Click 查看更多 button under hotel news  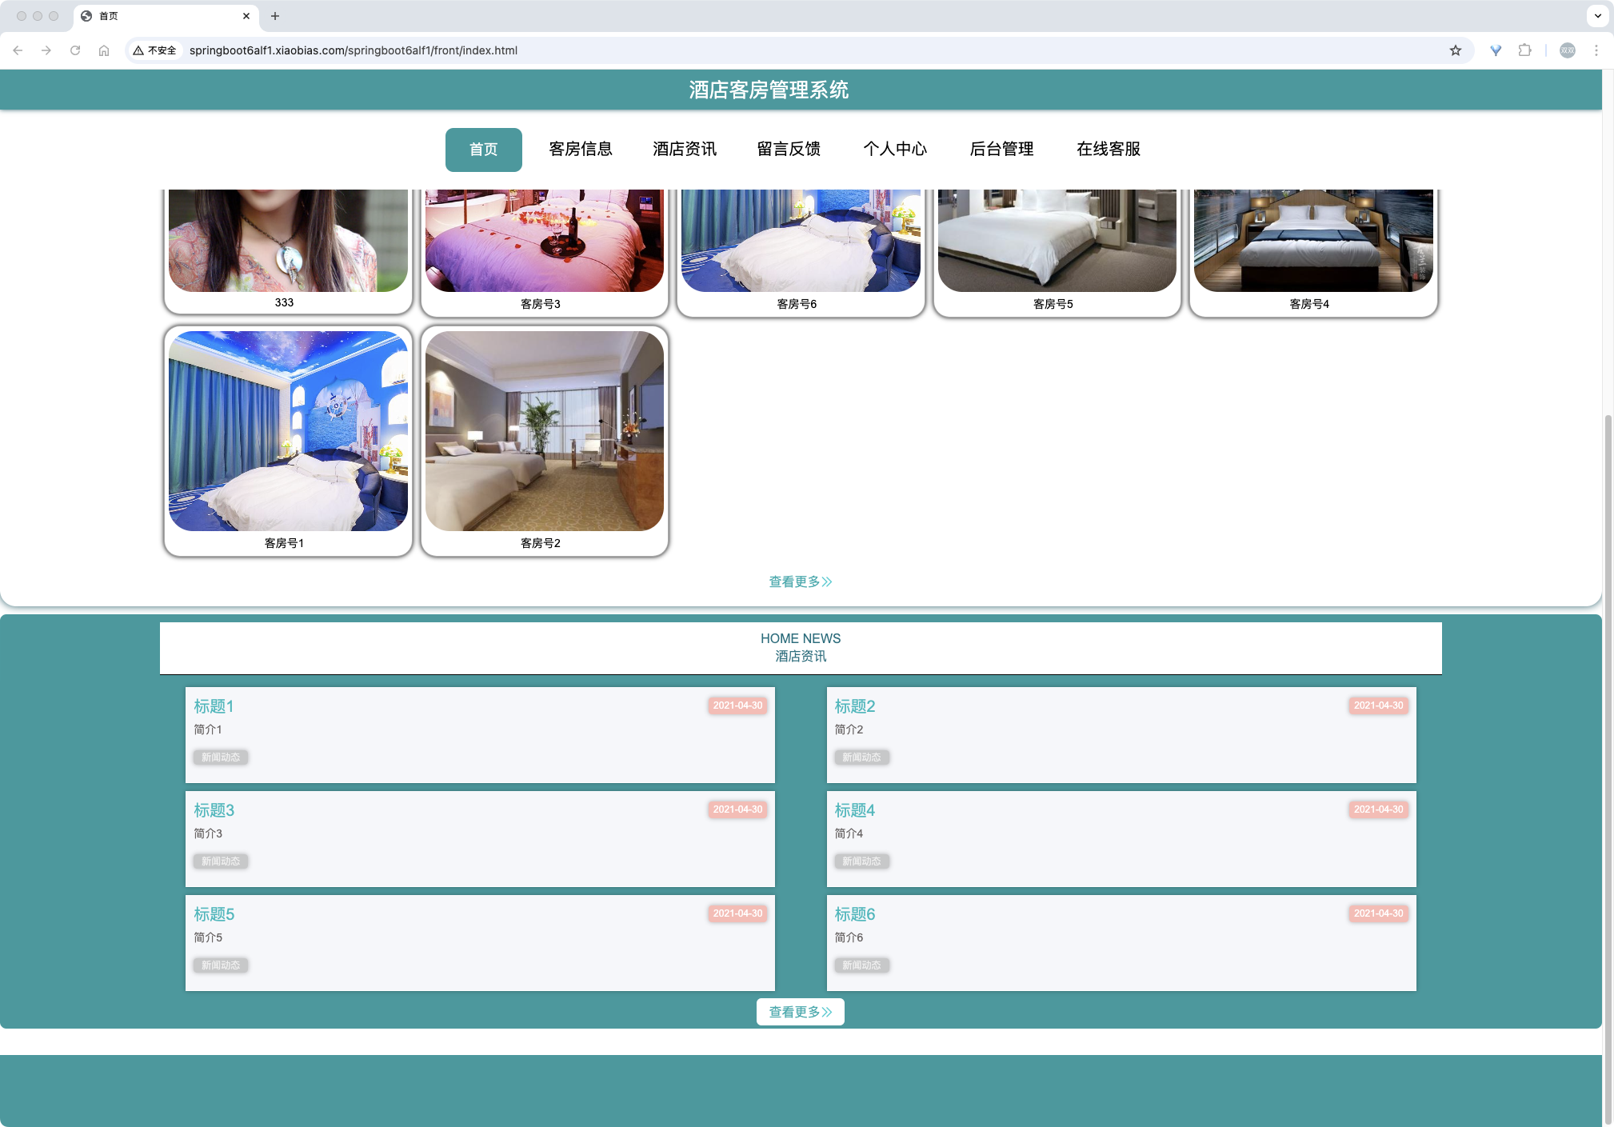801,1012
